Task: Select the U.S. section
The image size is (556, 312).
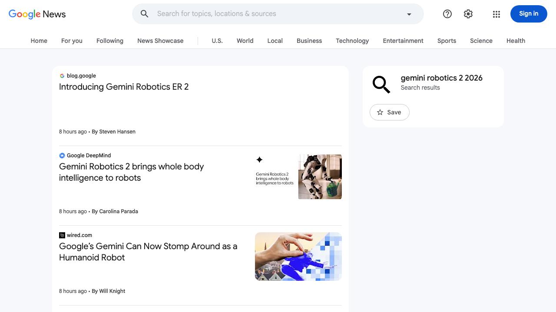Action: pos(217,41)
